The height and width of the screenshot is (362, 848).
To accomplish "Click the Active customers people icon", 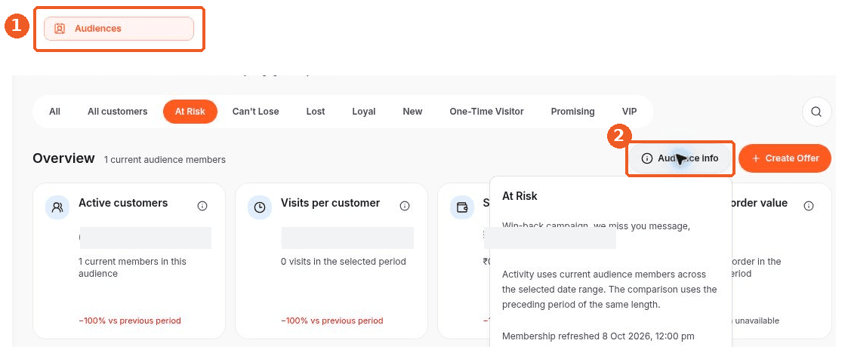I will [x=57, y=207].
